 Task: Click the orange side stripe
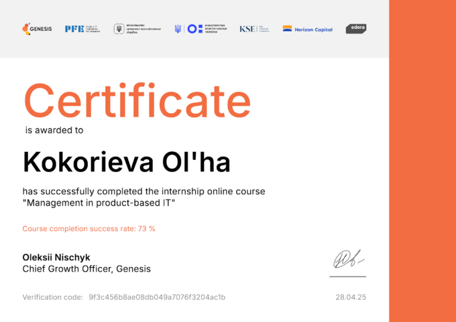(x=422, y=161)
